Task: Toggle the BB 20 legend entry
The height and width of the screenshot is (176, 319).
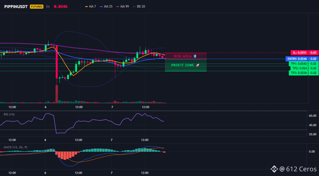Action: point(139,6)
